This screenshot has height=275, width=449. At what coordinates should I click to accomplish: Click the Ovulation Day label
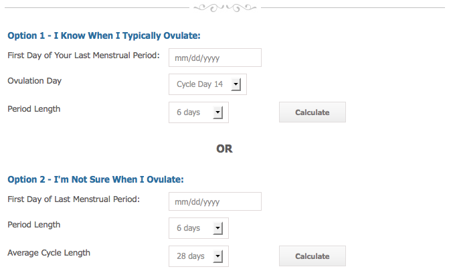(x=35, y=81)
